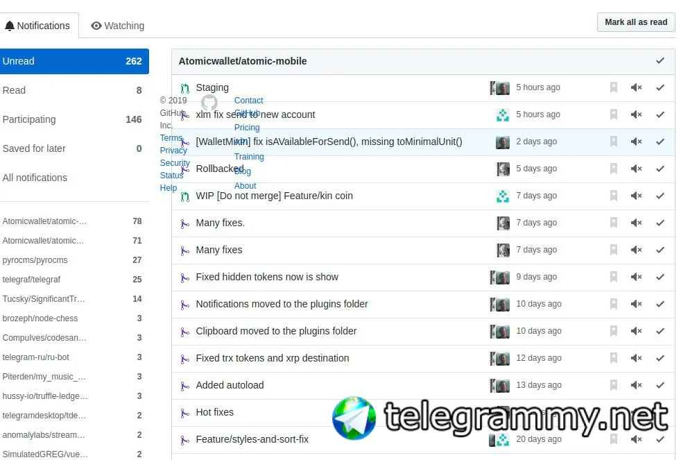The height and width of the screenshot is (460, 681).
Task: Filter by brozeph/node-chess repository
Action: click(x=73, y=318)
